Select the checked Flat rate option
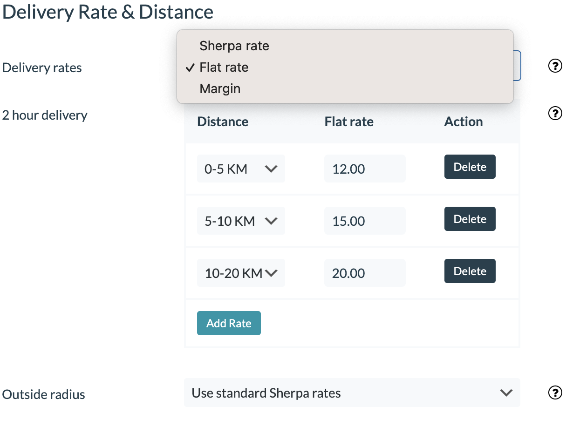This screenshot has height=433, width=573. click(224, 68)
